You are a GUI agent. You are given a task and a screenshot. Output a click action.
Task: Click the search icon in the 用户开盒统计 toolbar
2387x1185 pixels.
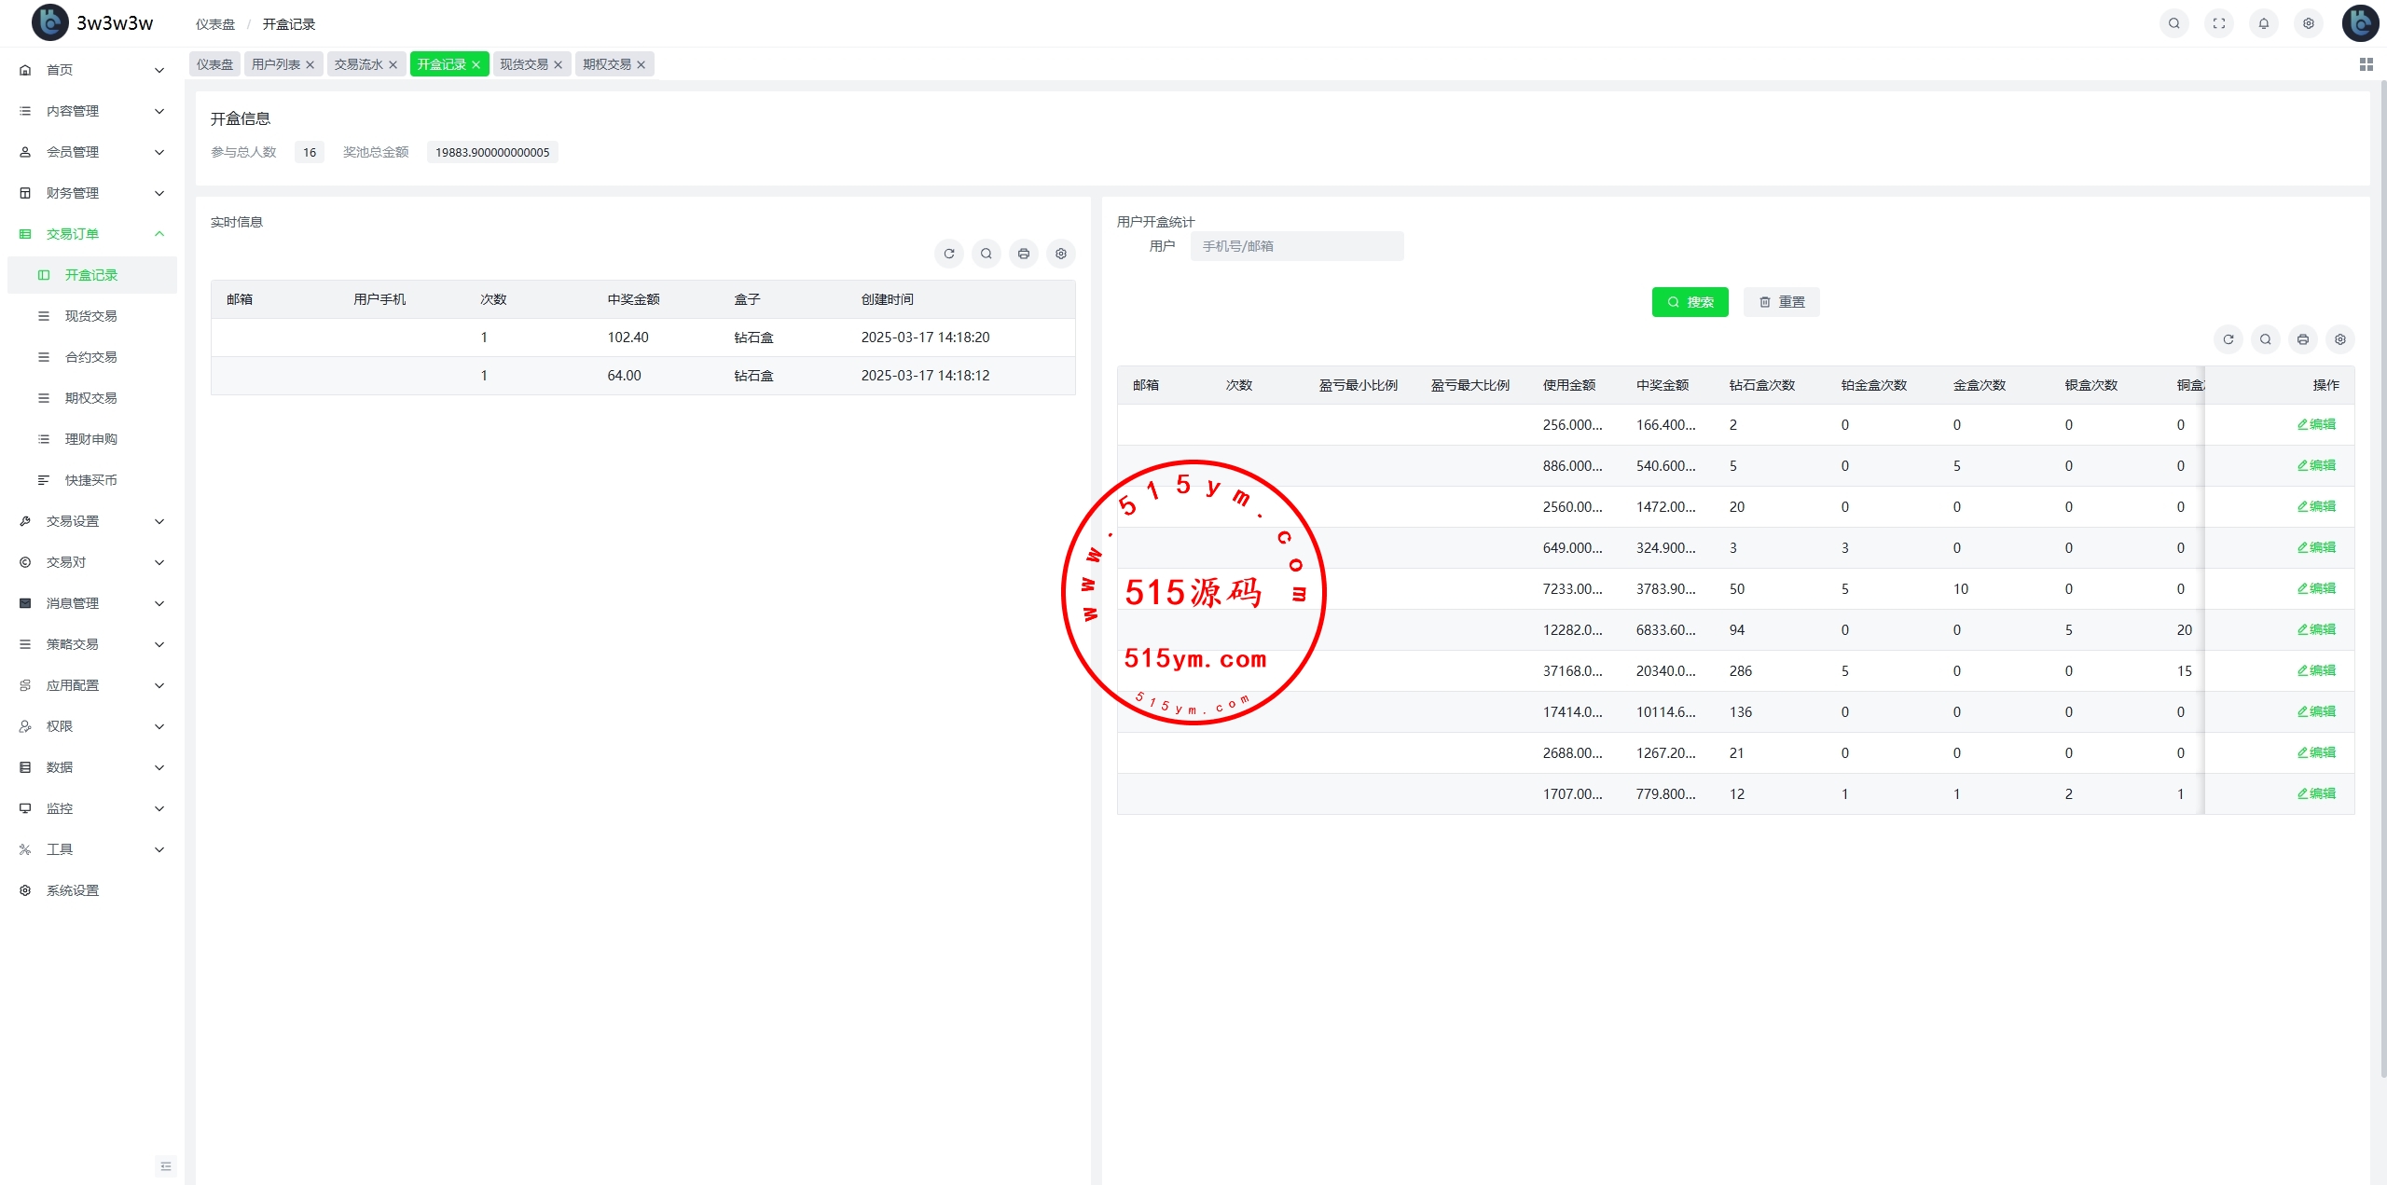click(x=2265, y=339)
